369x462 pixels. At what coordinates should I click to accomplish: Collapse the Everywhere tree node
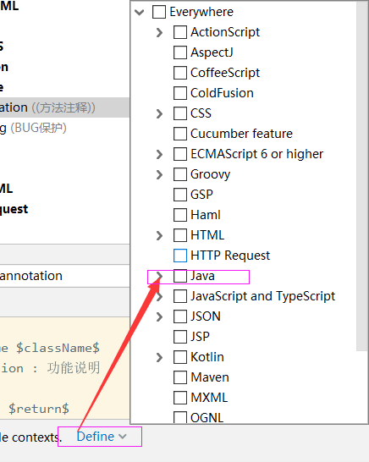[139, 12]
